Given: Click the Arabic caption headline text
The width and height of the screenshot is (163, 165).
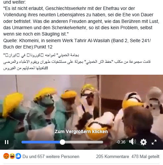Looking at the screenshot, I should [x=41, y=55].
